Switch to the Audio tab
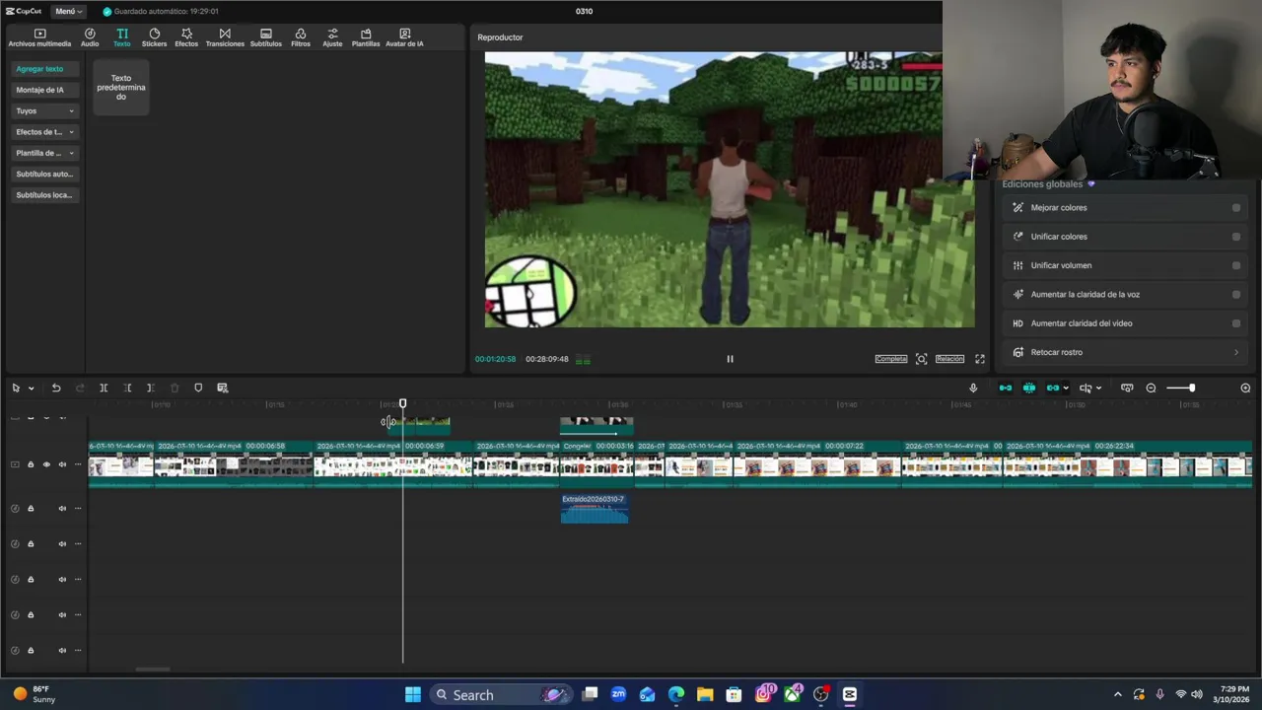This screenshot has width=1262, height=710. (x=90, y=37)
